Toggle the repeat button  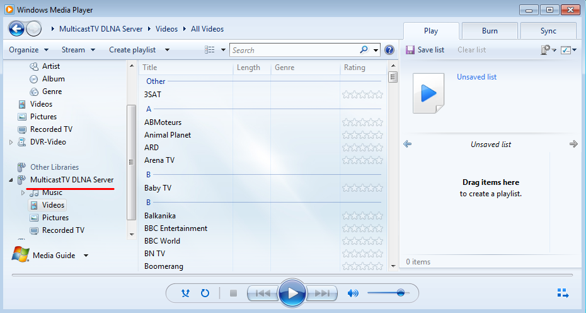pyautogui.click(x=205, y=293)
